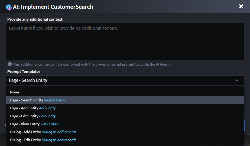Image resolution: width=250 pixels, height=146 pixels.
Task: Choose Page - Search Entity from the list
Action: (x=27, y=100)
